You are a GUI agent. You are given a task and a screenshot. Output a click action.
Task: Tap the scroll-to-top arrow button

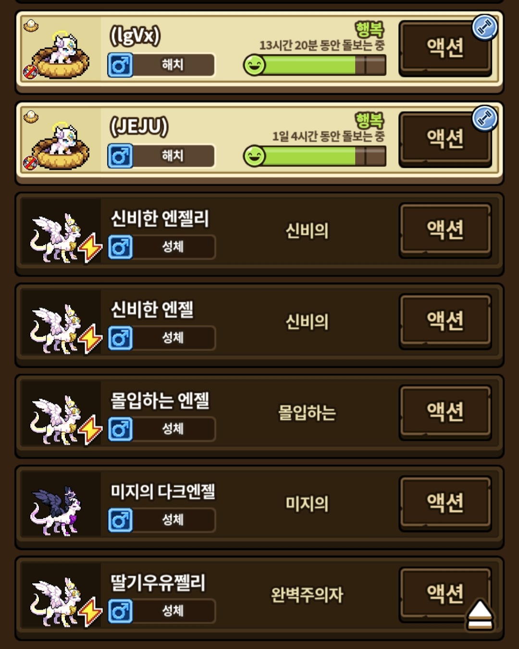pyautogui.click(x=480, y=614)
